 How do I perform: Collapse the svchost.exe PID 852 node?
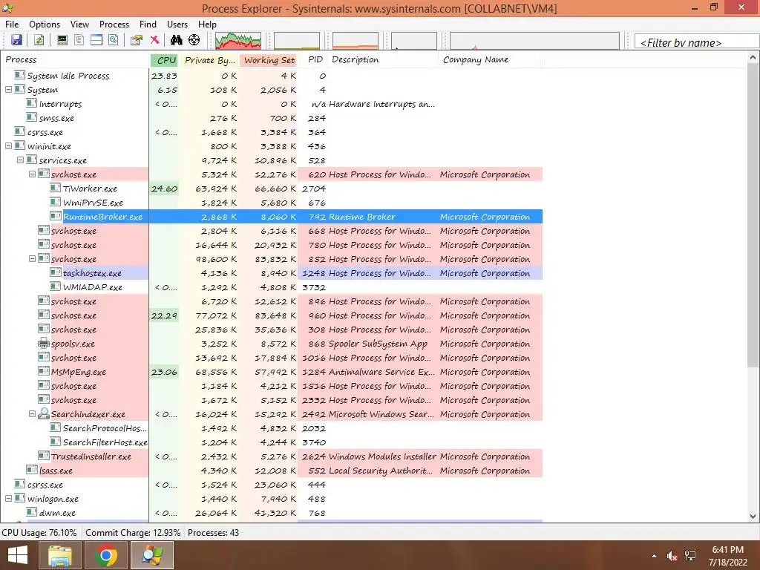tap(32, 259)
